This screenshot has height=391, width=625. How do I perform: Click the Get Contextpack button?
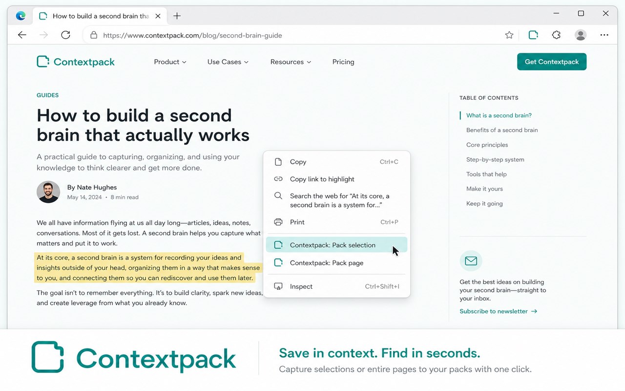pyautogui.click(x=552, y=62)
